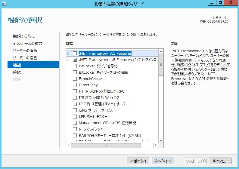This screenshot has height=169, width=239.
Task: Enable NFS クライアント feature
Action: click(75, 129)
